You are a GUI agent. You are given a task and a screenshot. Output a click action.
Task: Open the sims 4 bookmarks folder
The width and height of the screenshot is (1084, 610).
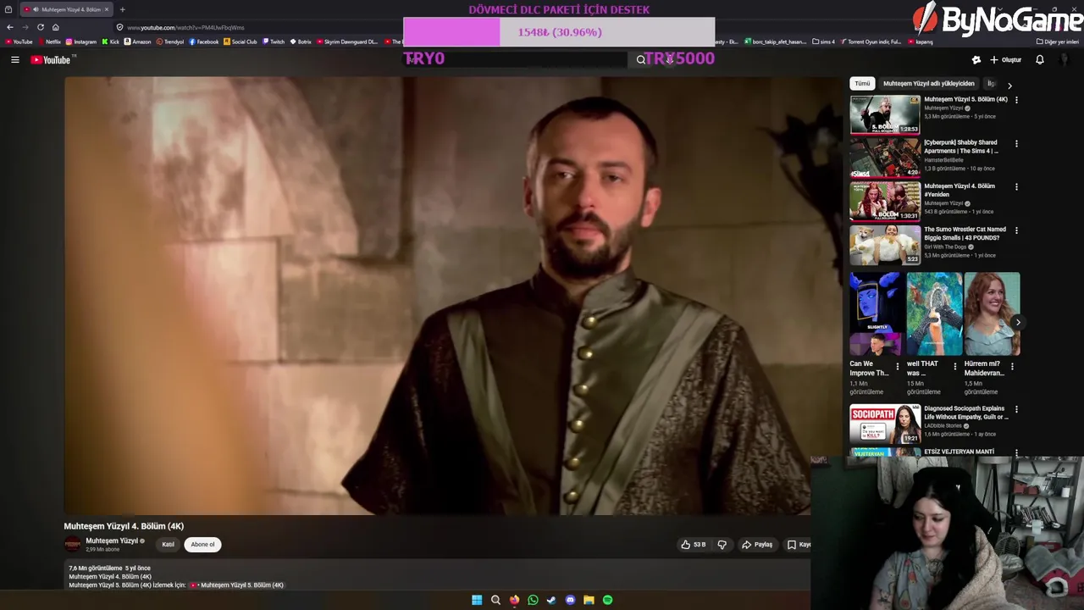click(x=823, y=42)
